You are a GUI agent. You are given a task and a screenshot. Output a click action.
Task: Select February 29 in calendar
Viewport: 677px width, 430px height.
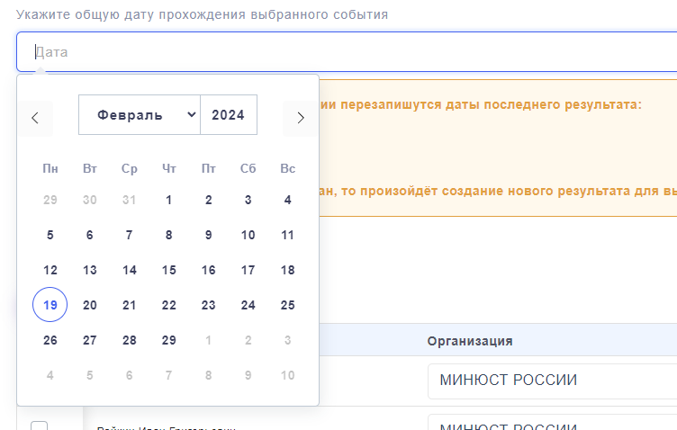point(169,340)
